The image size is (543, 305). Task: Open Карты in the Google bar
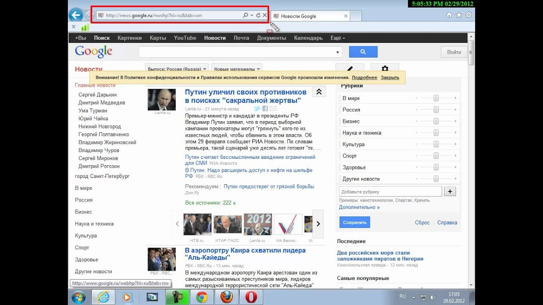(158, 38)
